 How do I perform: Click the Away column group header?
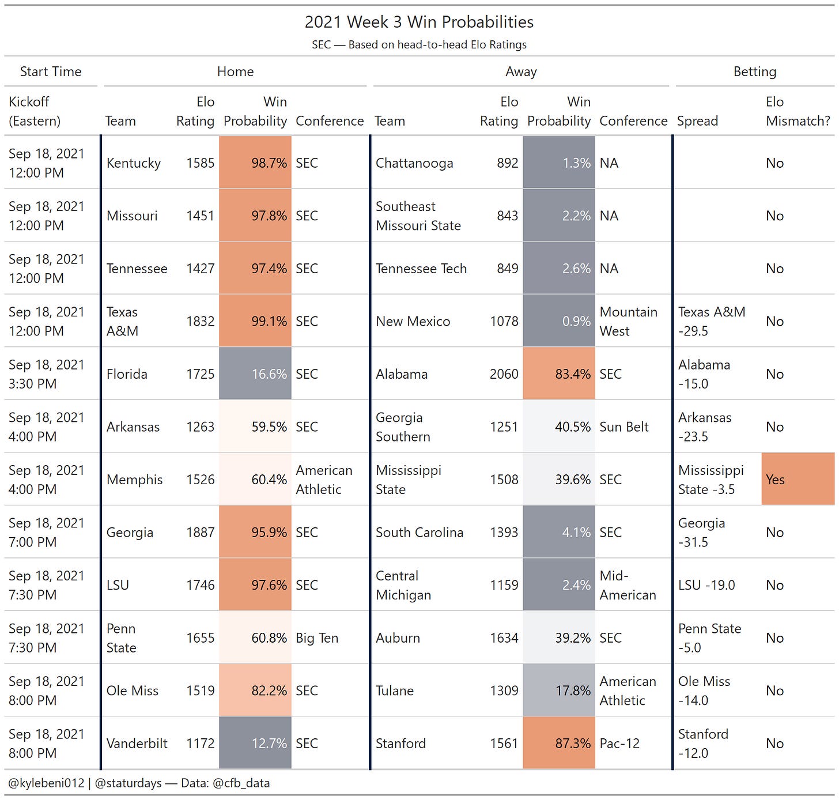click(521, 71)
